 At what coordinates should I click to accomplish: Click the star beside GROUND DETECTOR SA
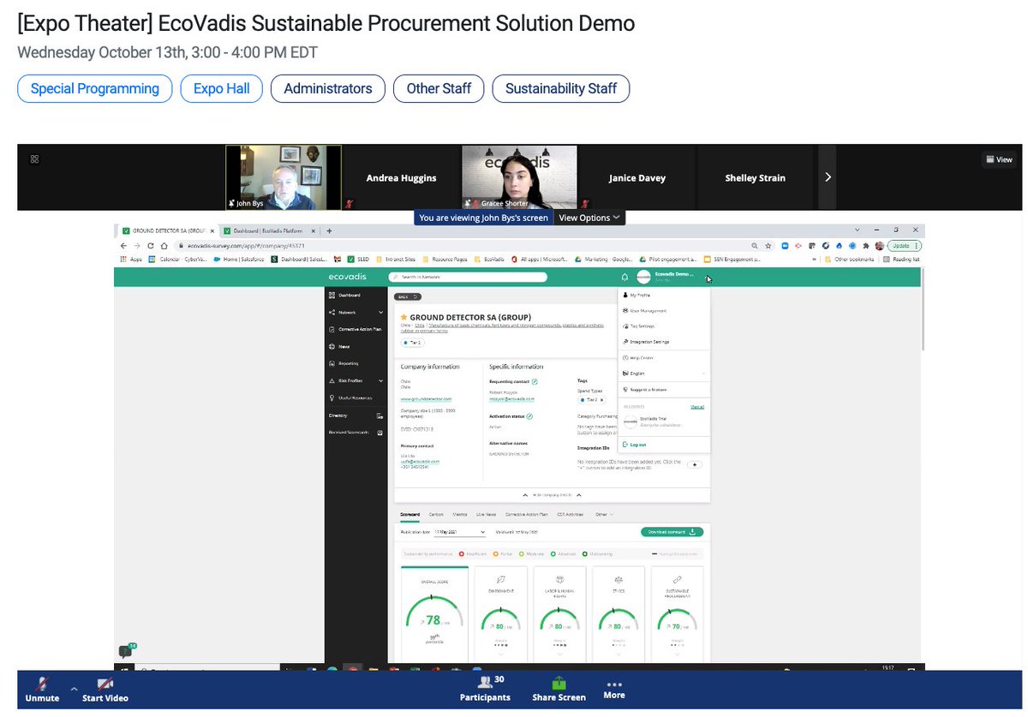(x=403, y=317)
